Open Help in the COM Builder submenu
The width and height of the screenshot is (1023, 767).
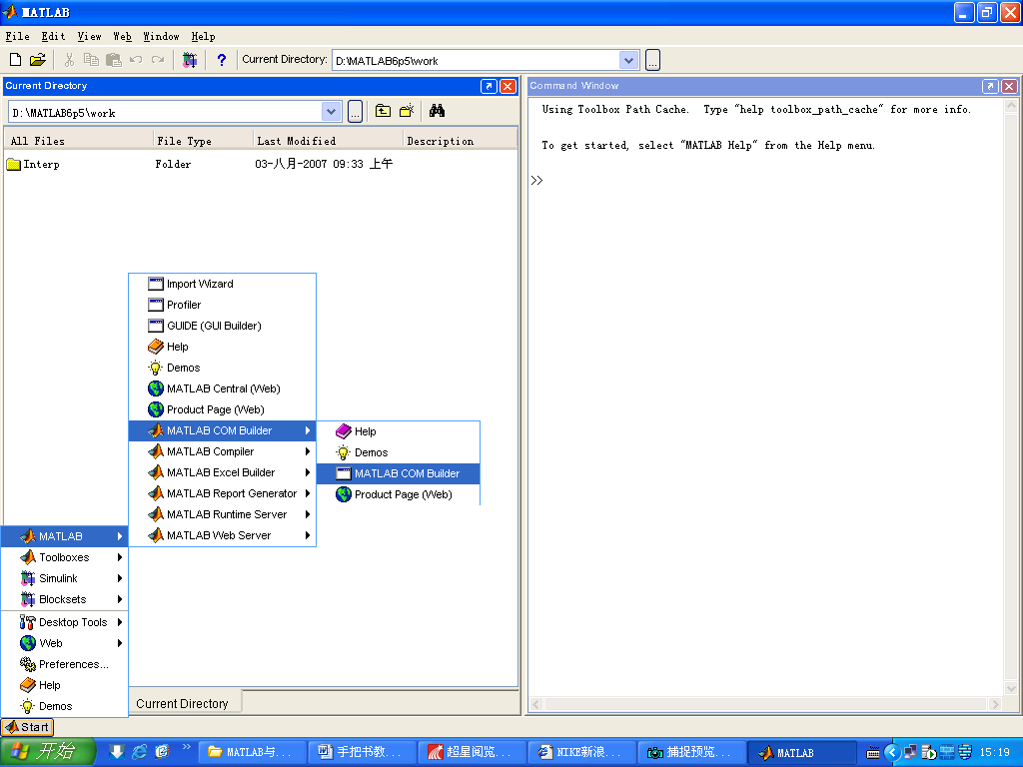(398, 431)
